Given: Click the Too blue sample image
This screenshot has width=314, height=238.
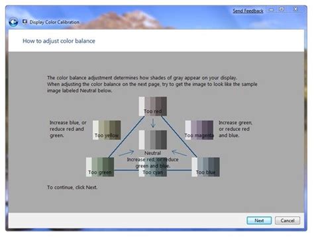Looking at the screenshot, I should click(x=205, y=167).
